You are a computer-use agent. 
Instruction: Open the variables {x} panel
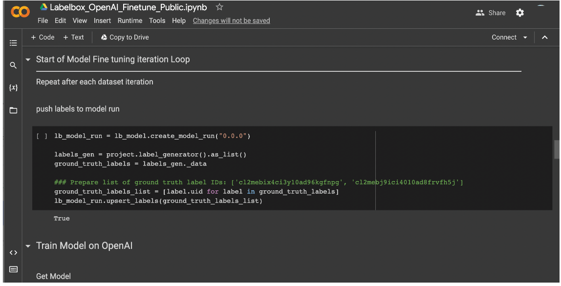13,87
